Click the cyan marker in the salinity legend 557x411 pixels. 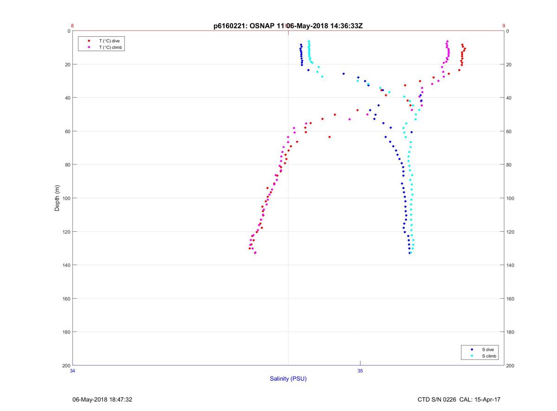[x=472, y=356]
